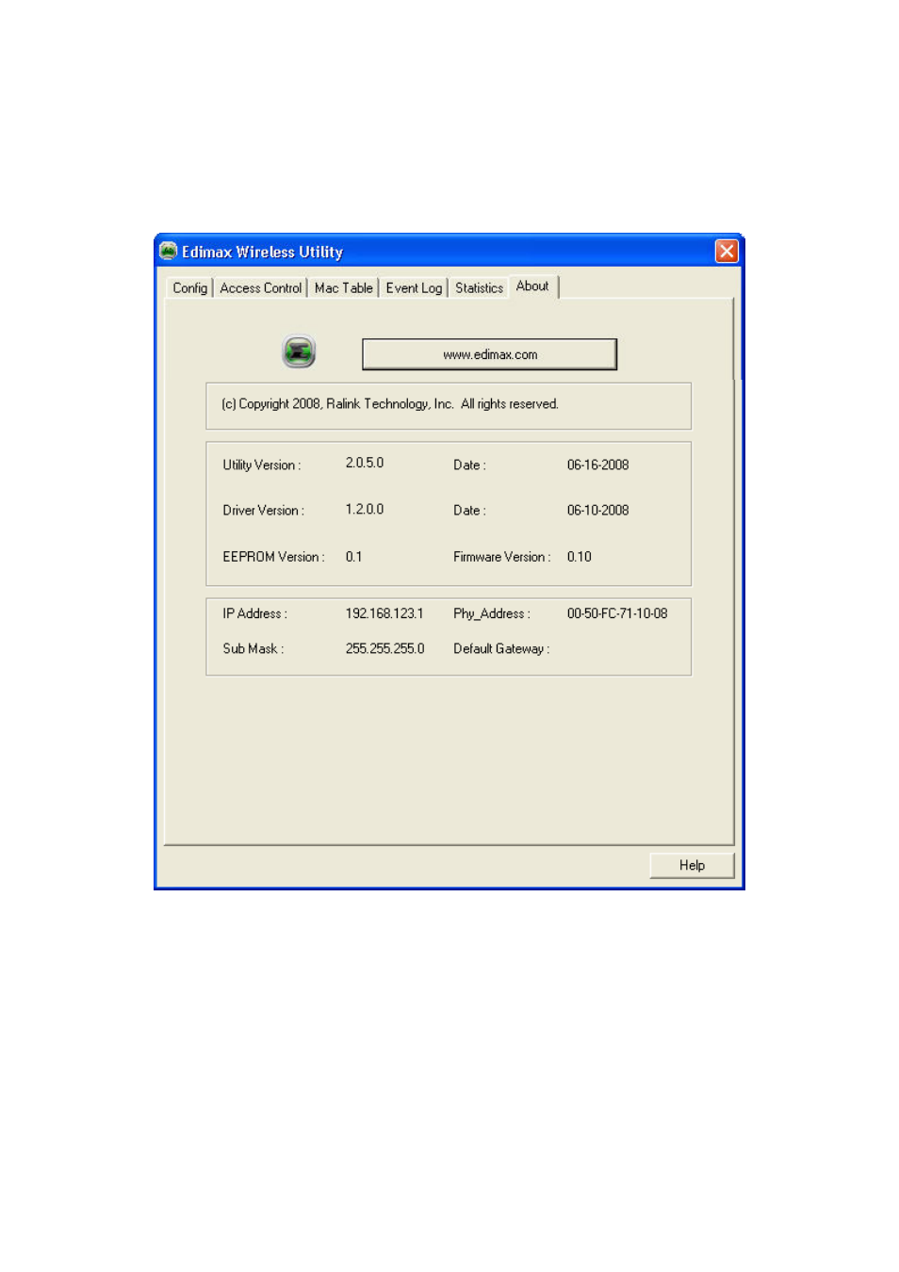Click the green Edimax adapter icon
This screenshot has height=1272, width=899.
[299, 352]
